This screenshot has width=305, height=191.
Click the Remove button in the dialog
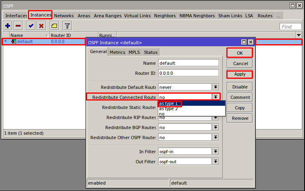pos(240,118)
